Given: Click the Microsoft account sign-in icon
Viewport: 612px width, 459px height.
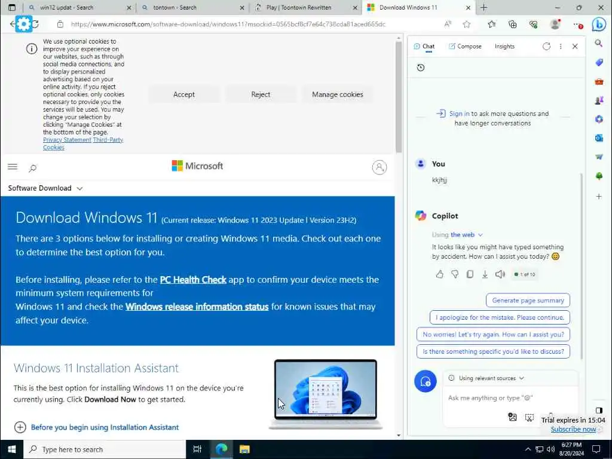Looking at the screenshot, I should coord(379,167).
